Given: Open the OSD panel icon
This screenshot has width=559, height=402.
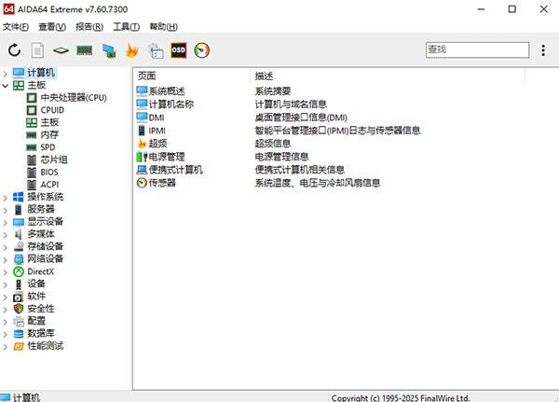Looking at the screenshot, I should 179,50.
